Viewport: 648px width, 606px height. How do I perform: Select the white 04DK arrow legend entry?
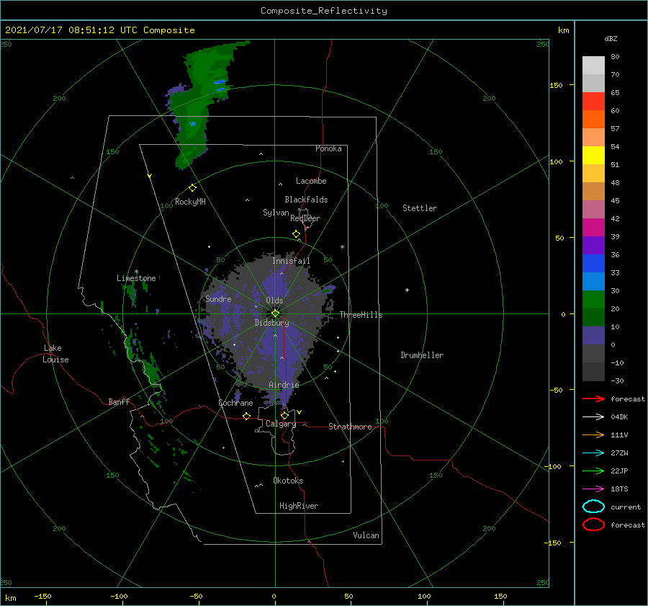(593, 416)
